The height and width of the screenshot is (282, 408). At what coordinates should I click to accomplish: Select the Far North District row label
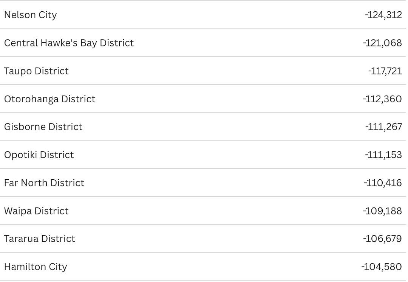point(44,183)
